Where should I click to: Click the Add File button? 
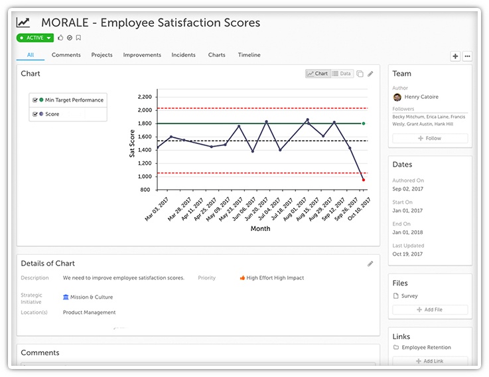[x=429, y=310]
